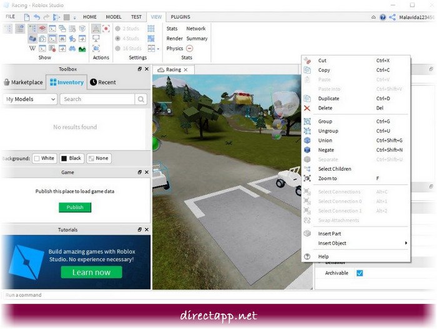
Task: Select the 4 Studs radio option
Action: click(127, 39)
